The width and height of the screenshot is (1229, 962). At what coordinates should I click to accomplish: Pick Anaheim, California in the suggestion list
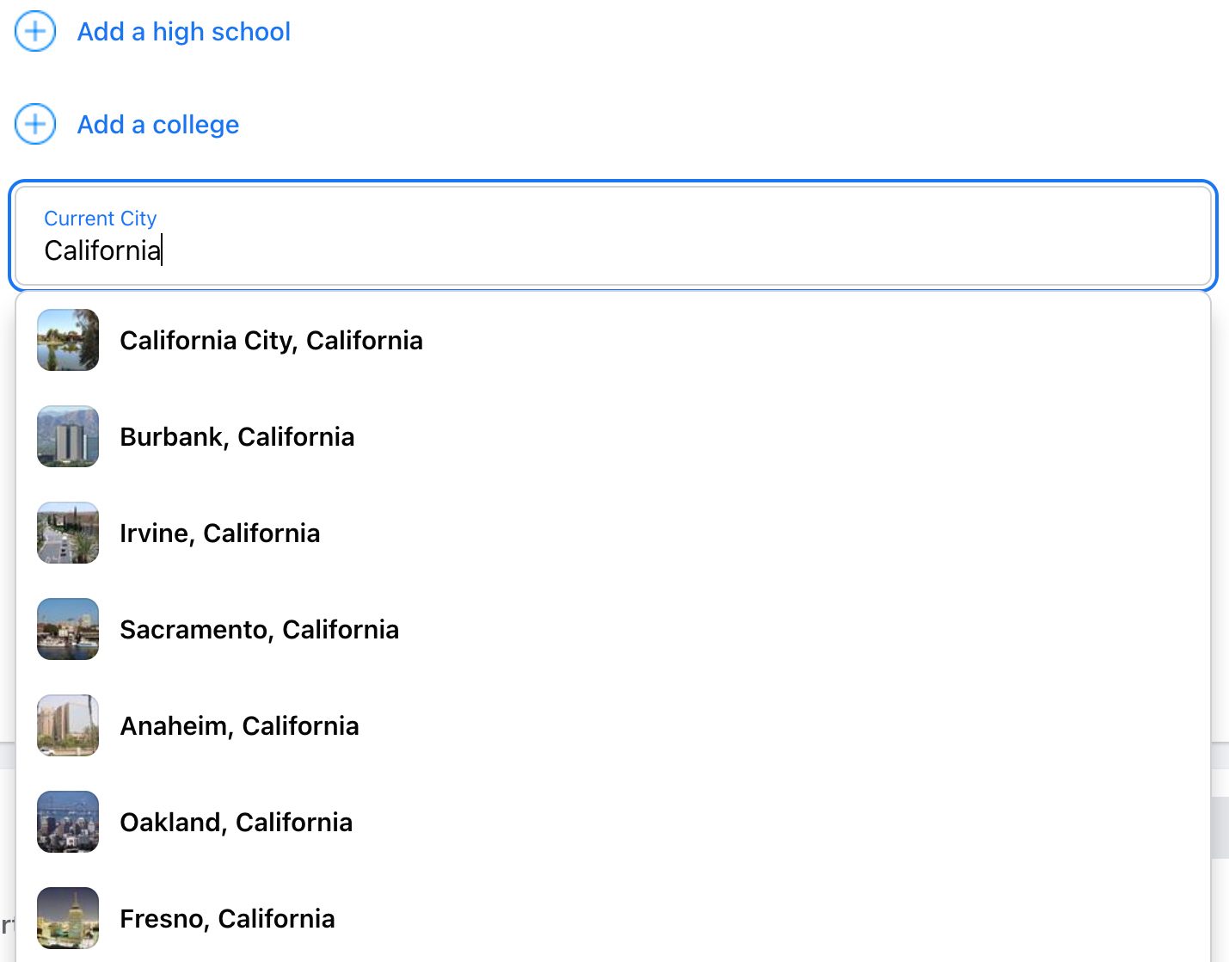click(x=239, y=726)
